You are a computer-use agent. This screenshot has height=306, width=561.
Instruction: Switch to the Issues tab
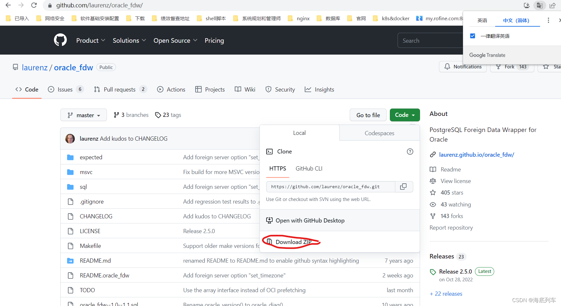click(66, 90)
